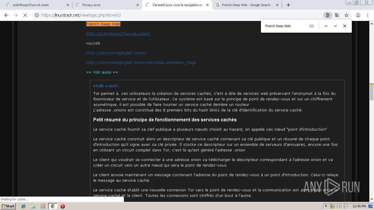374x210 pixels.
Task: Open the clsvtzwzdgzkjda7.onion link
Action: pyautogui.click(x=116, y=53)
